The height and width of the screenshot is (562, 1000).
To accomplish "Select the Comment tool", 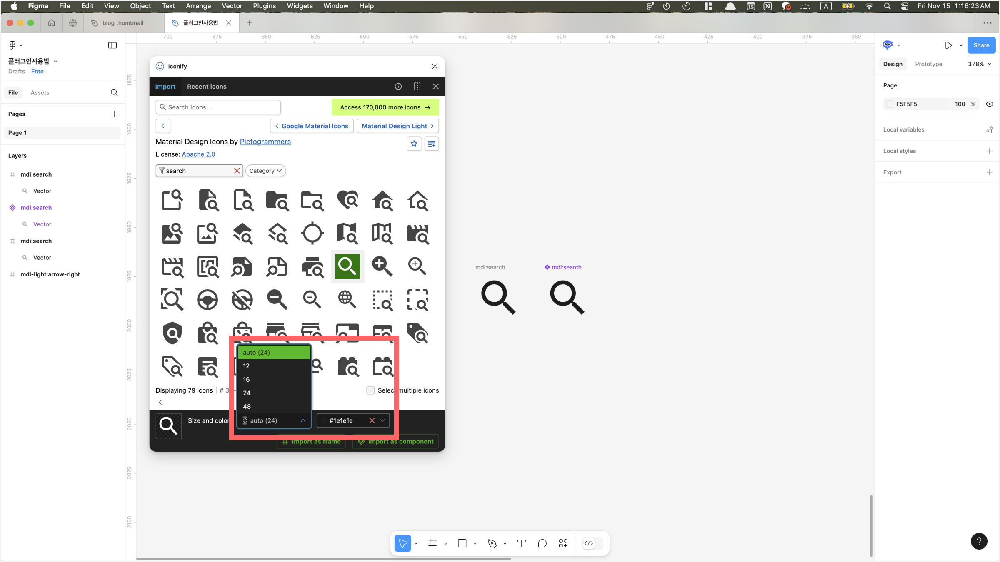I will 542,543.
